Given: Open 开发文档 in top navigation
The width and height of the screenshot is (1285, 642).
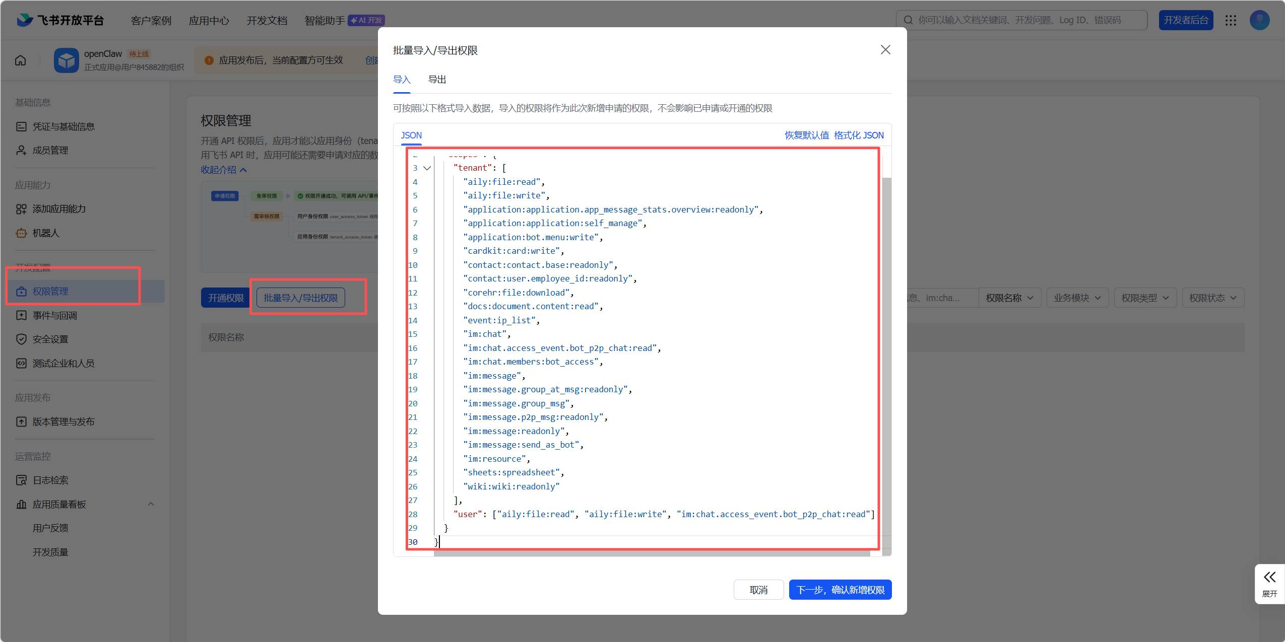Looking at the screenshot, I should (x=267, y=21).
